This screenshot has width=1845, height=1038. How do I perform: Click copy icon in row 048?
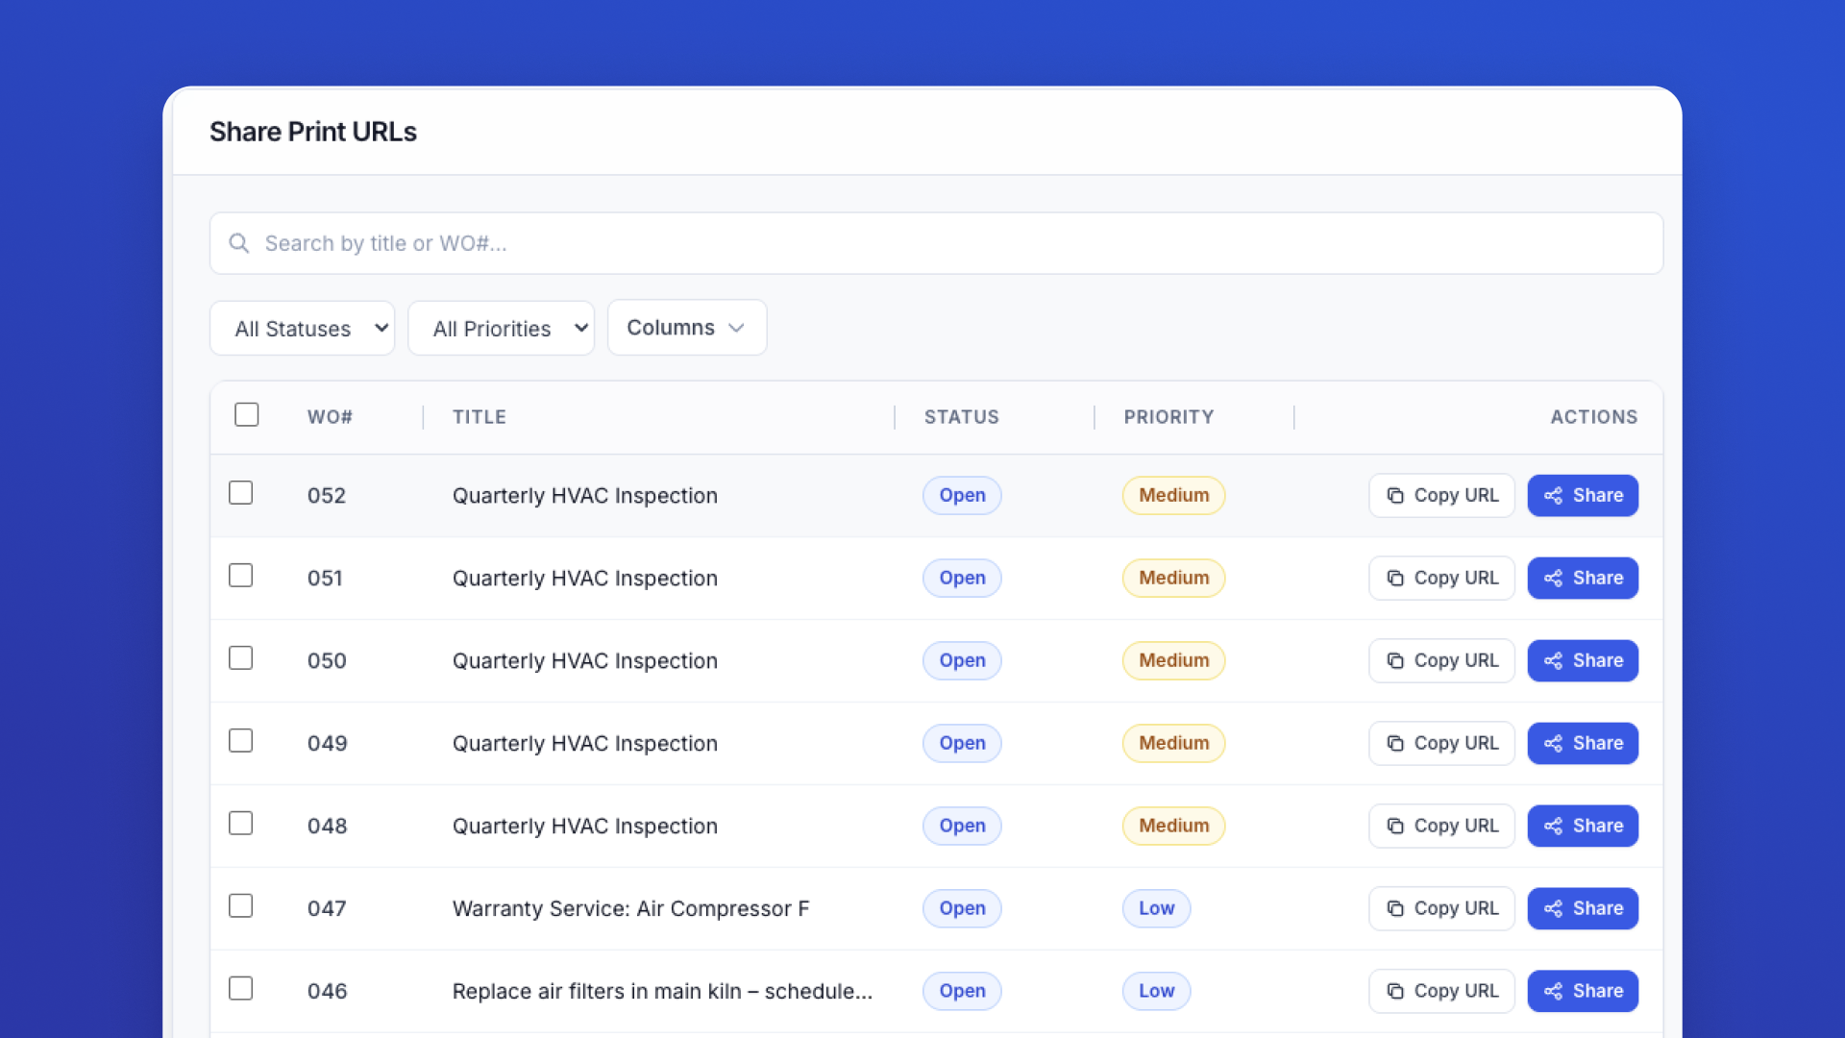click(1395, 827)
